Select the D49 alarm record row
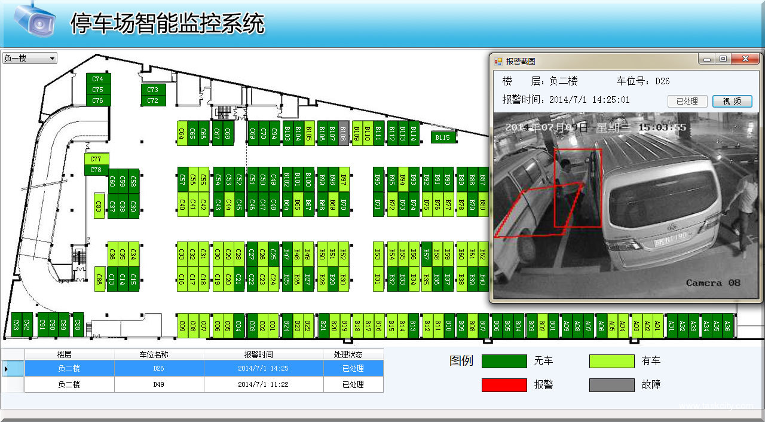Viewport: 765px width, 422px height. pos(203,384)
